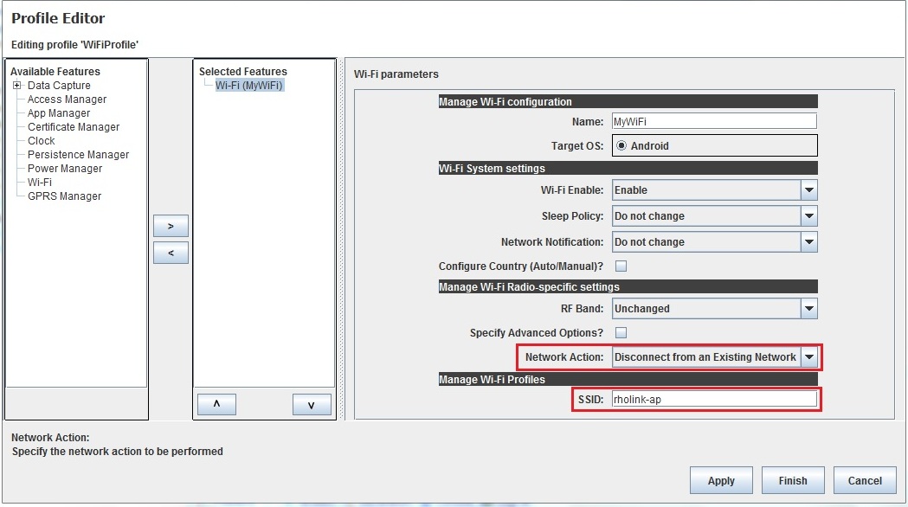
Task: Select Access Manager in Available Features
Action: [x=67, y=99]
